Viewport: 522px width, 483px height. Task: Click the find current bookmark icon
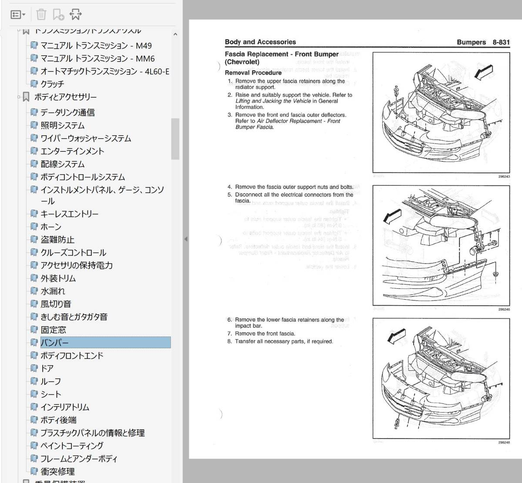click(x=76, y=15)
